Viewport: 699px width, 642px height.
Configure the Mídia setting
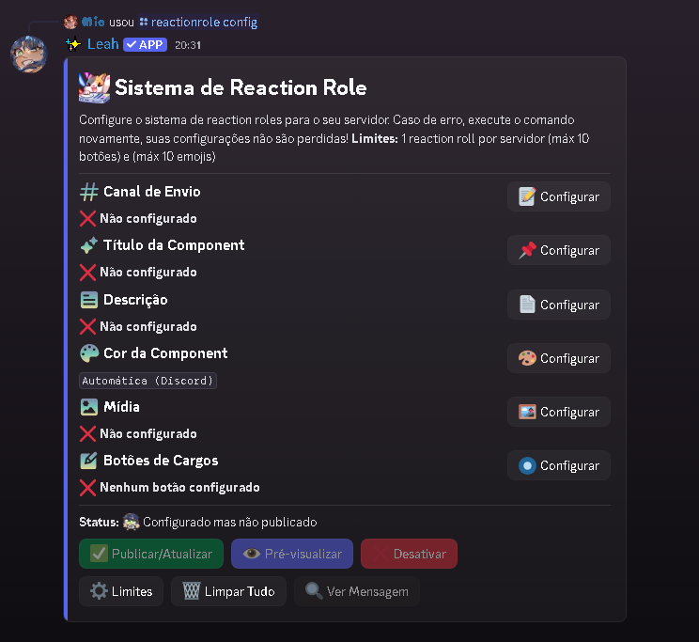tap(559, 412)
